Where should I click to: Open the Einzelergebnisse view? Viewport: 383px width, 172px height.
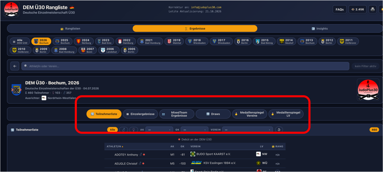[140, 114]
